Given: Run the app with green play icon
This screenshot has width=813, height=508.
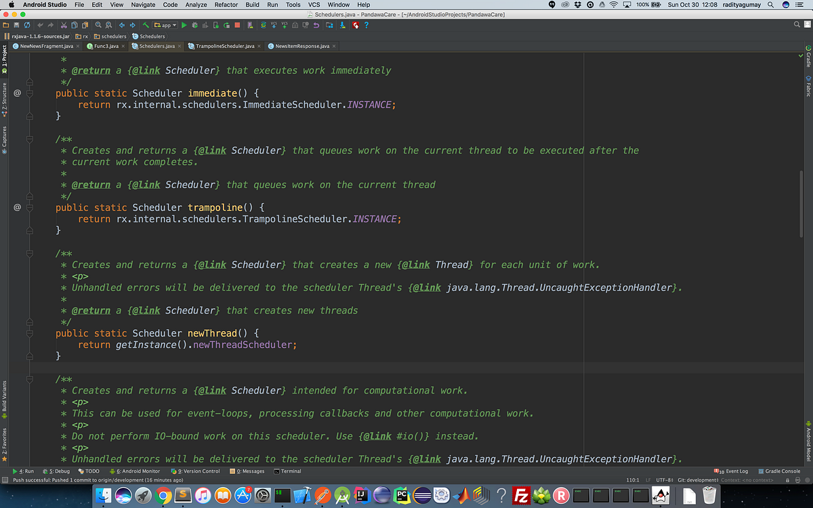Looking at the screenshot, I should coord(184,25).
